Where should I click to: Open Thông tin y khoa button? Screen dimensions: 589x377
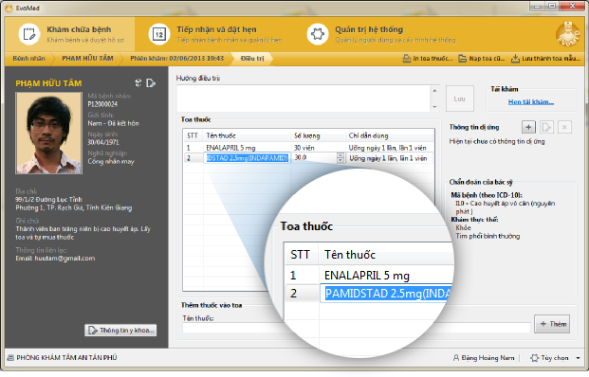click(120, 330)
